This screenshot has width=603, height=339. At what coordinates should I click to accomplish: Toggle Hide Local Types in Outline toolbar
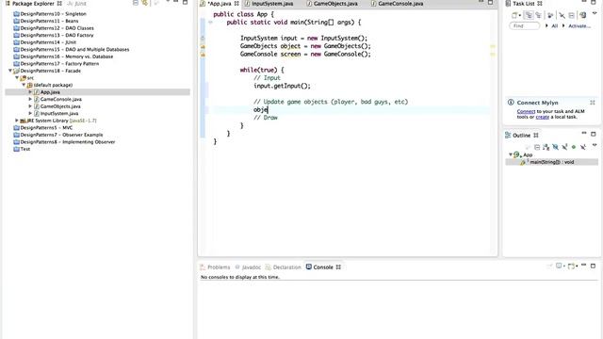tap(583, 147)
